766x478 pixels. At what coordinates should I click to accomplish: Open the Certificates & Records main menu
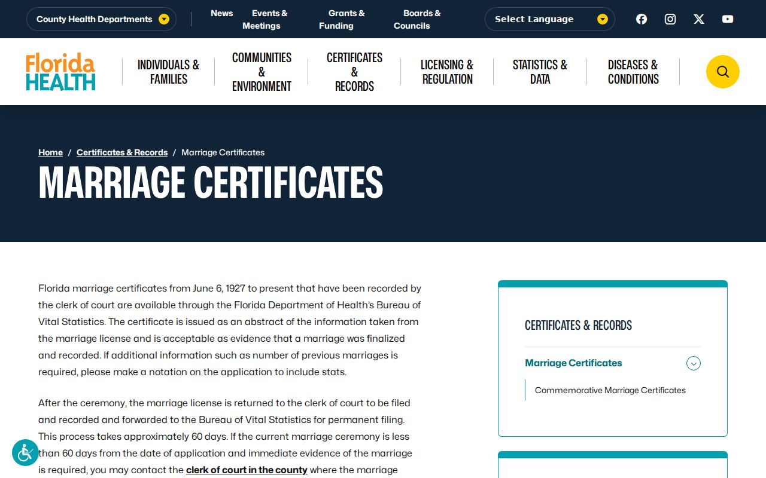coord(354,72)
